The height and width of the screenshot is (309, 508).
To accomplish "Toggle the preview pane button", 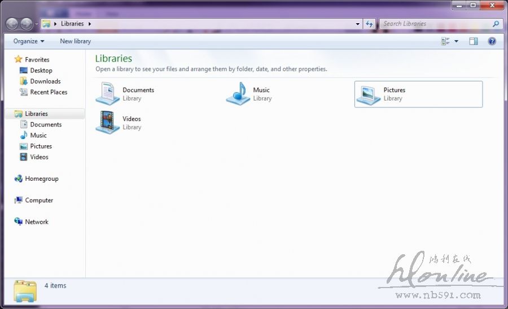I will coord(474,41).
